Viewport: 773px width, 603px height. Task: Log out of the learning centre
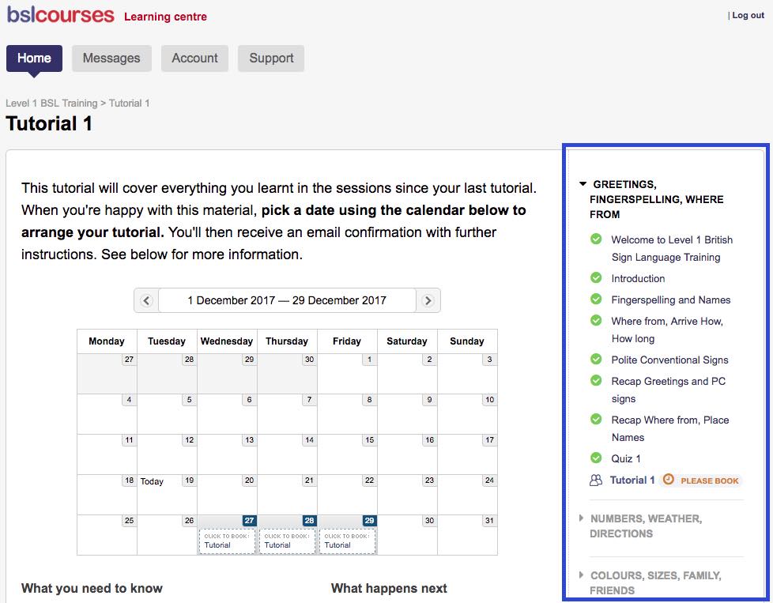pos(747,15)
